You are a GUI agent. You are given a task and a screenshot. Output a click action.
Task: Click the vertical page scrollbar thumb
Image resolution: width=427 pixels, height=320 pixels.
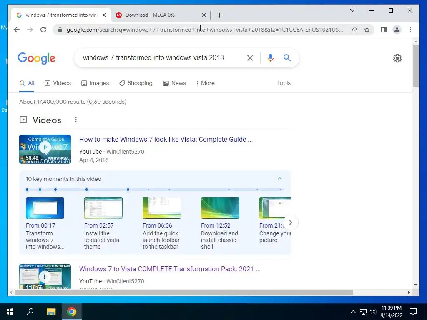416,66
